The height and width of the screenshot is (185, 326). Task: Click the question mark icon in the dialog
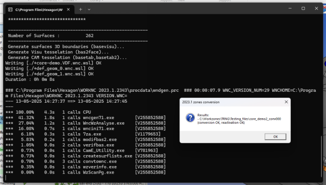click(x=190, y=118)
